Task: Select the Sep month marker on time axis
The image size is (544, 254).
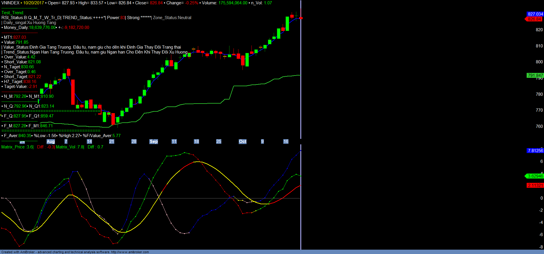Action: (154, 141)
